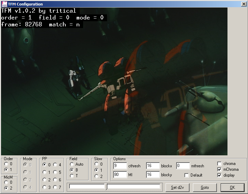The width and height of the screenshot is (248, 194).
Task: Close the TFM Configuration window
Action: [x=244, y=4]
